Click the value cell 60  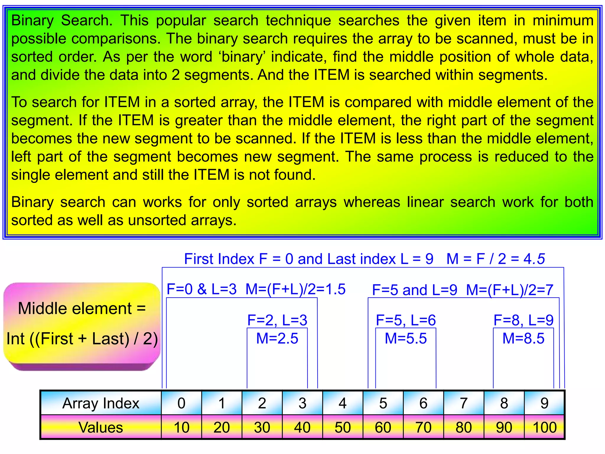point(383,427)
